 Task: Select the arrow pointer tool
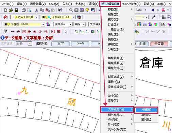pos(66,32)
